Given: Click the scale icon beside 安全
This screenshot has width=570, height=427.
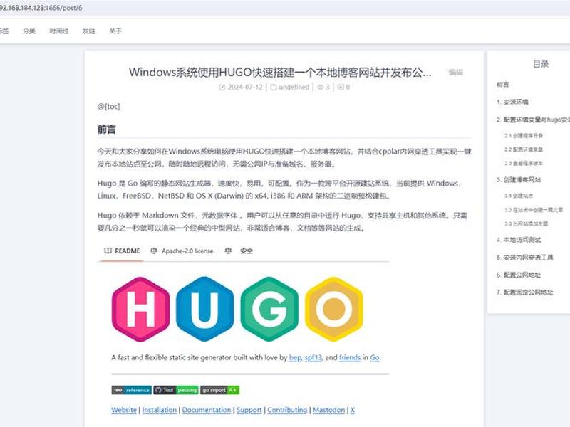Looking at the screenshot, I should (x=228, y=251).
